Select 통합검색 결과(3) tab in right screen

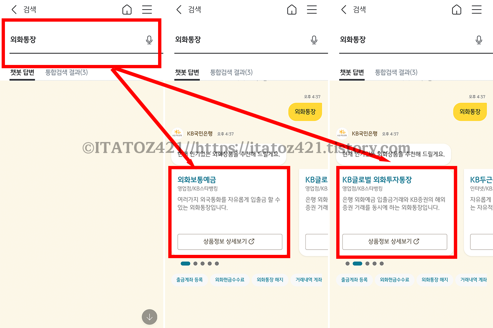(x=396, y=72)
